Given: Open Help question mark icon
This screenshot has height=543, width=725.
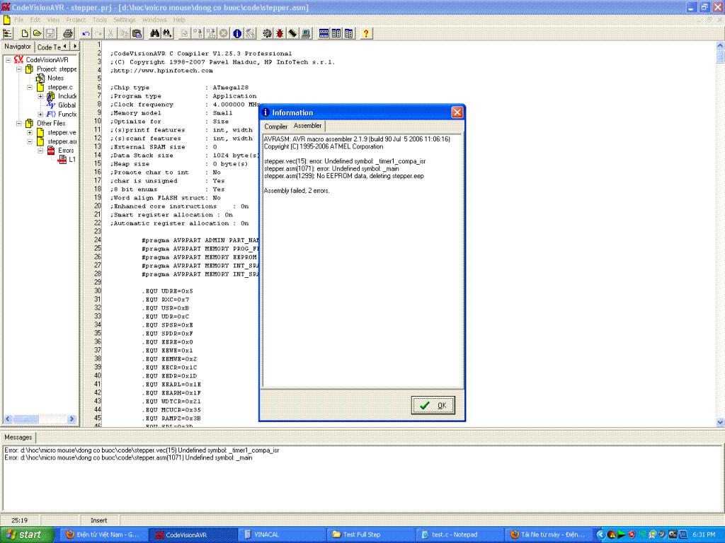Looking at the screenshot, I should [x=366, y=33].
